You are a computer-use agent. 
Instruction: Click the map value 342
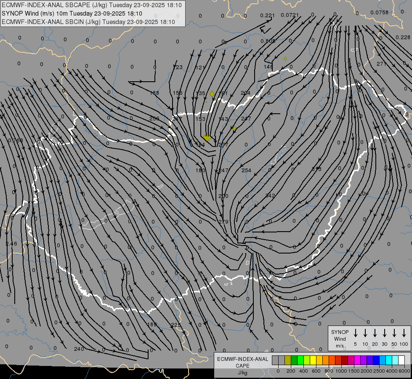[270, 195]
